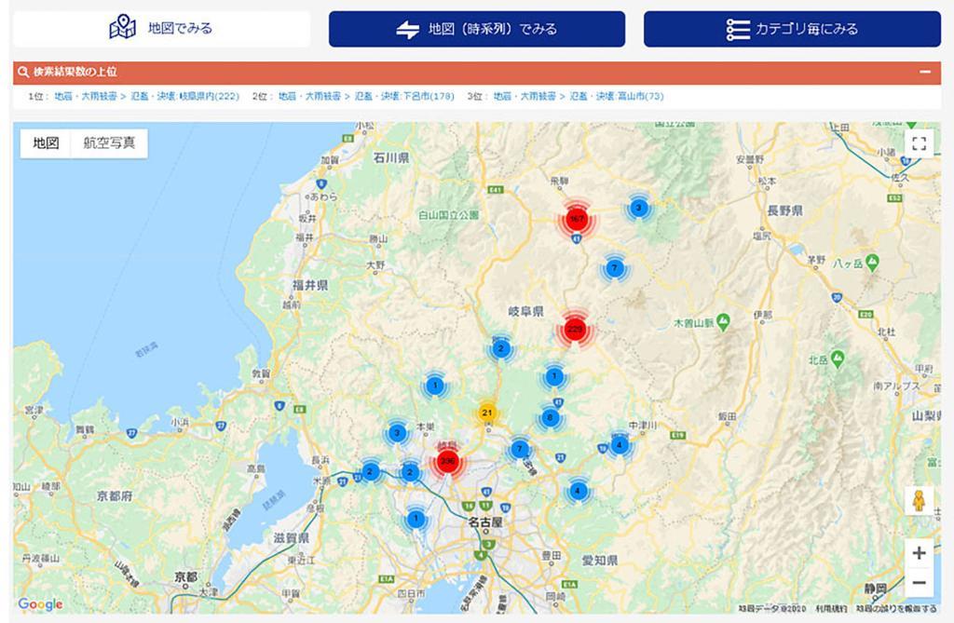Viewport: 954px width, 623px height.
Task: Click the red 167 cluster marker
Action: [576, 219]
